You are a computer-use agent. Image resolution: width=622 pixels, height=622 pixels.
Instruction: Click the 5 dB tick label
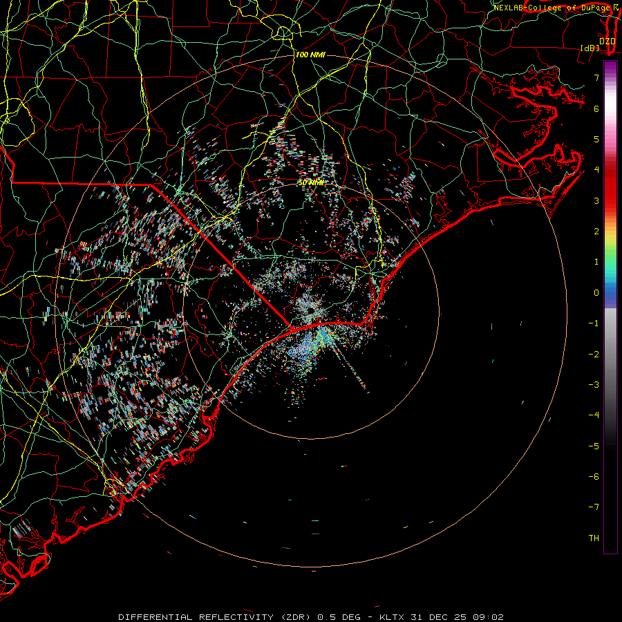[596, 139]
